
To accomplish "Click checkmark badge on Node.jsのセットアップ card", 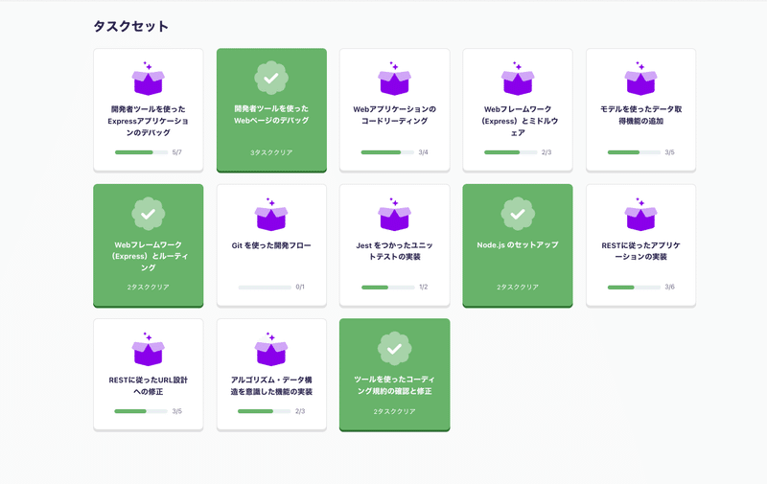I will tap(518, 214).
